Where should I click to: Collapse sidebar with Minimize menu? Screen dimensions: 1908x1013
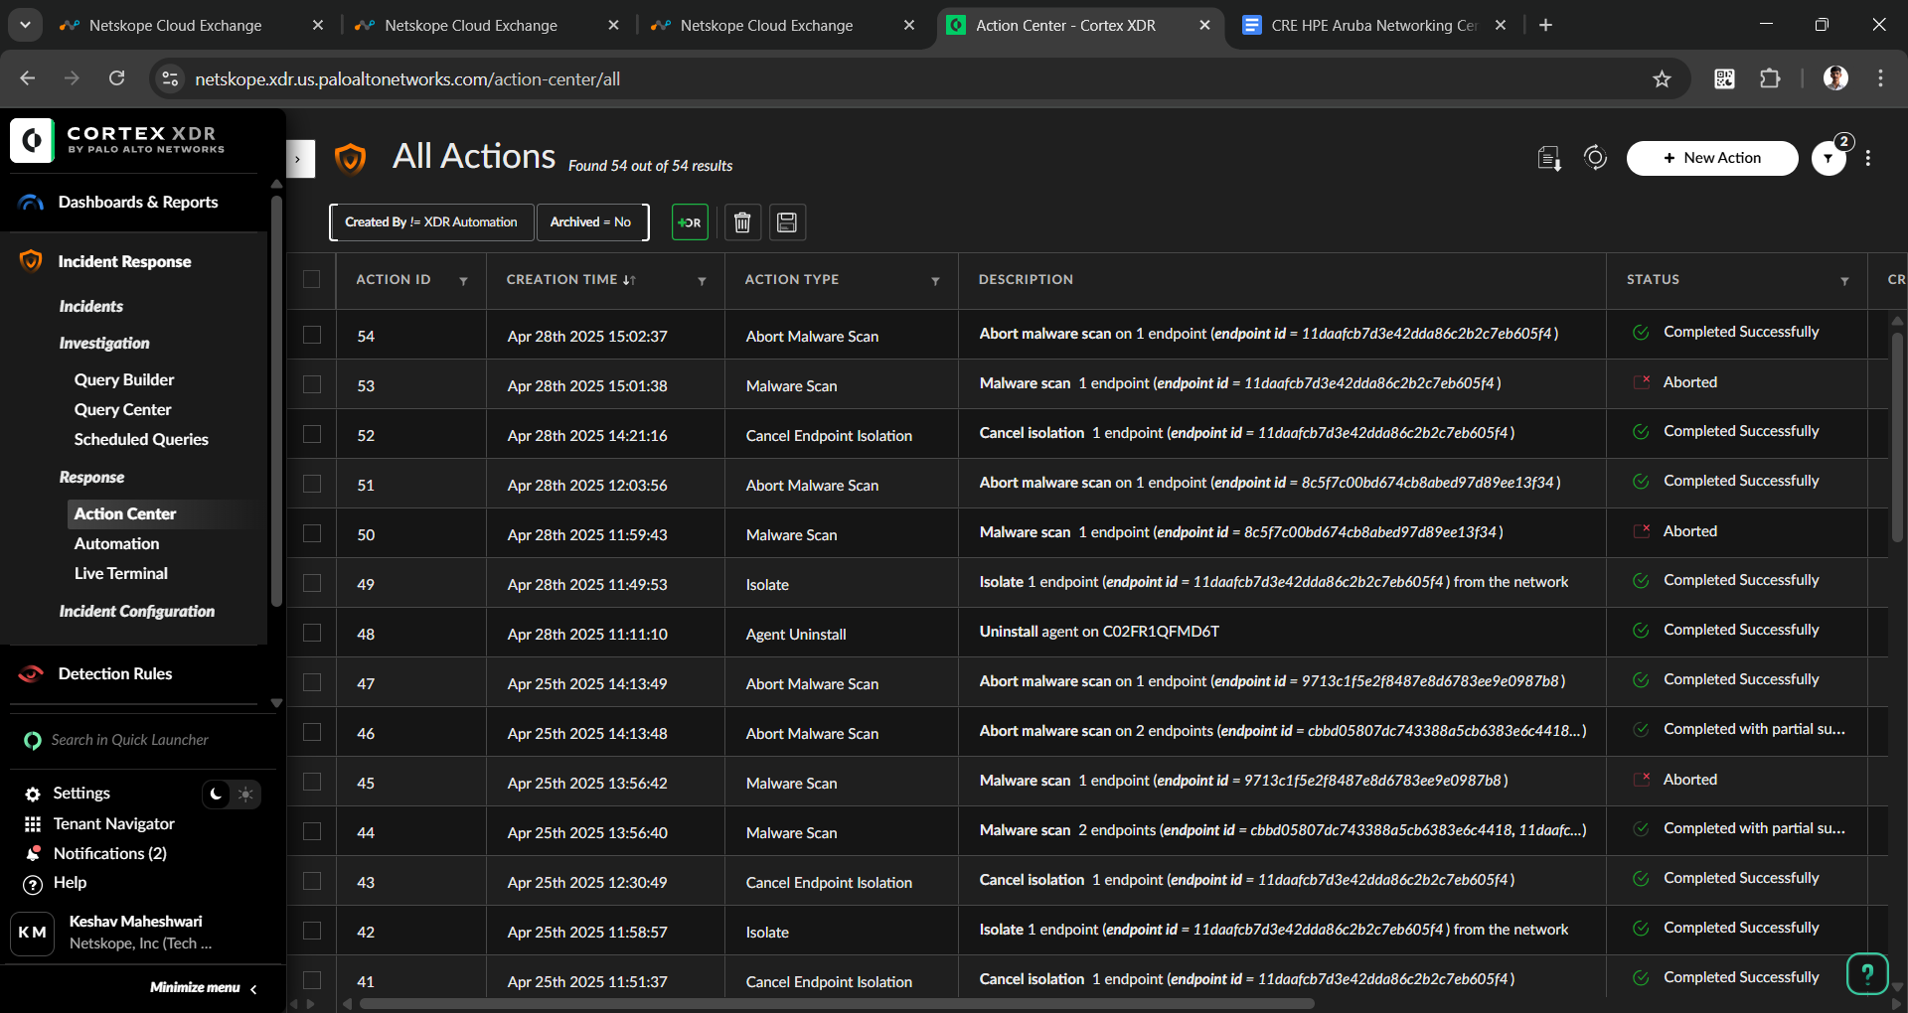tap(205, 988)
